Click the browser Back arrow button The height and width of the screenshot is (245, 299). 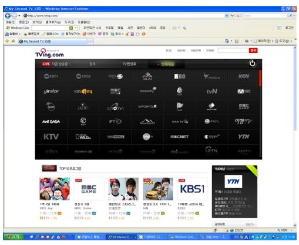coord(8,15)
